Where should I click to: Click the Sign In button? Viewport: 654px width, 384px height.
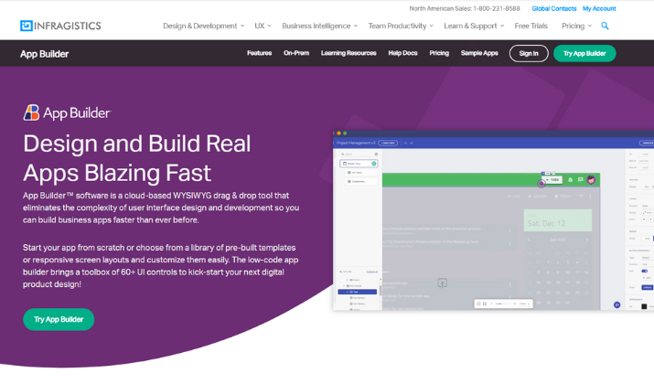(x=529, y=53)
